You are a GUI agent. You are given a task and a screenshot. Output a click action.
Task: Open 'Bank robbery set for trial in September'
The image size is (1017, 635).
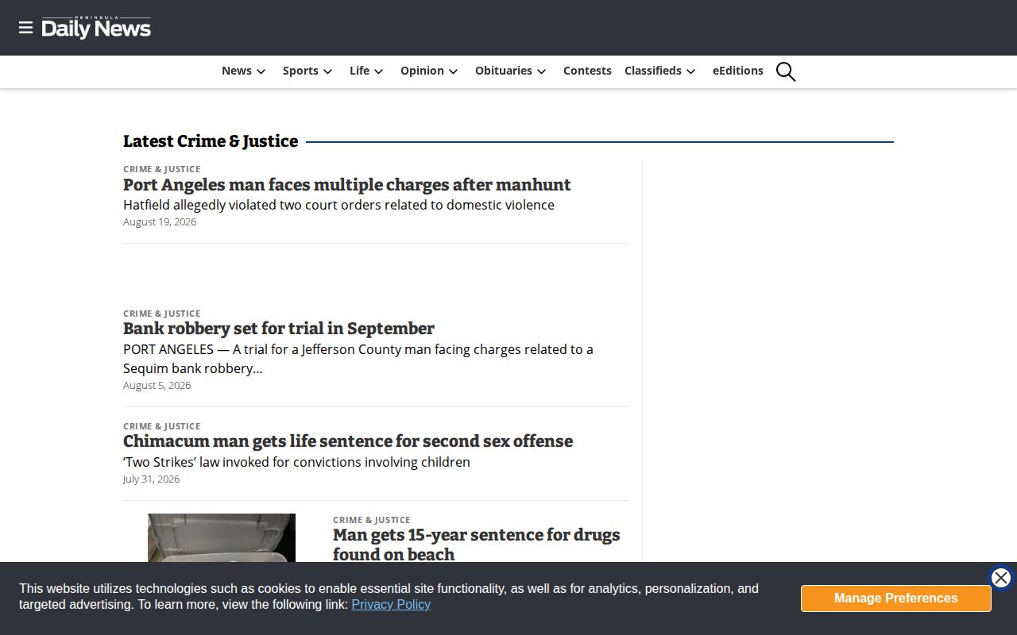(279, 329)
